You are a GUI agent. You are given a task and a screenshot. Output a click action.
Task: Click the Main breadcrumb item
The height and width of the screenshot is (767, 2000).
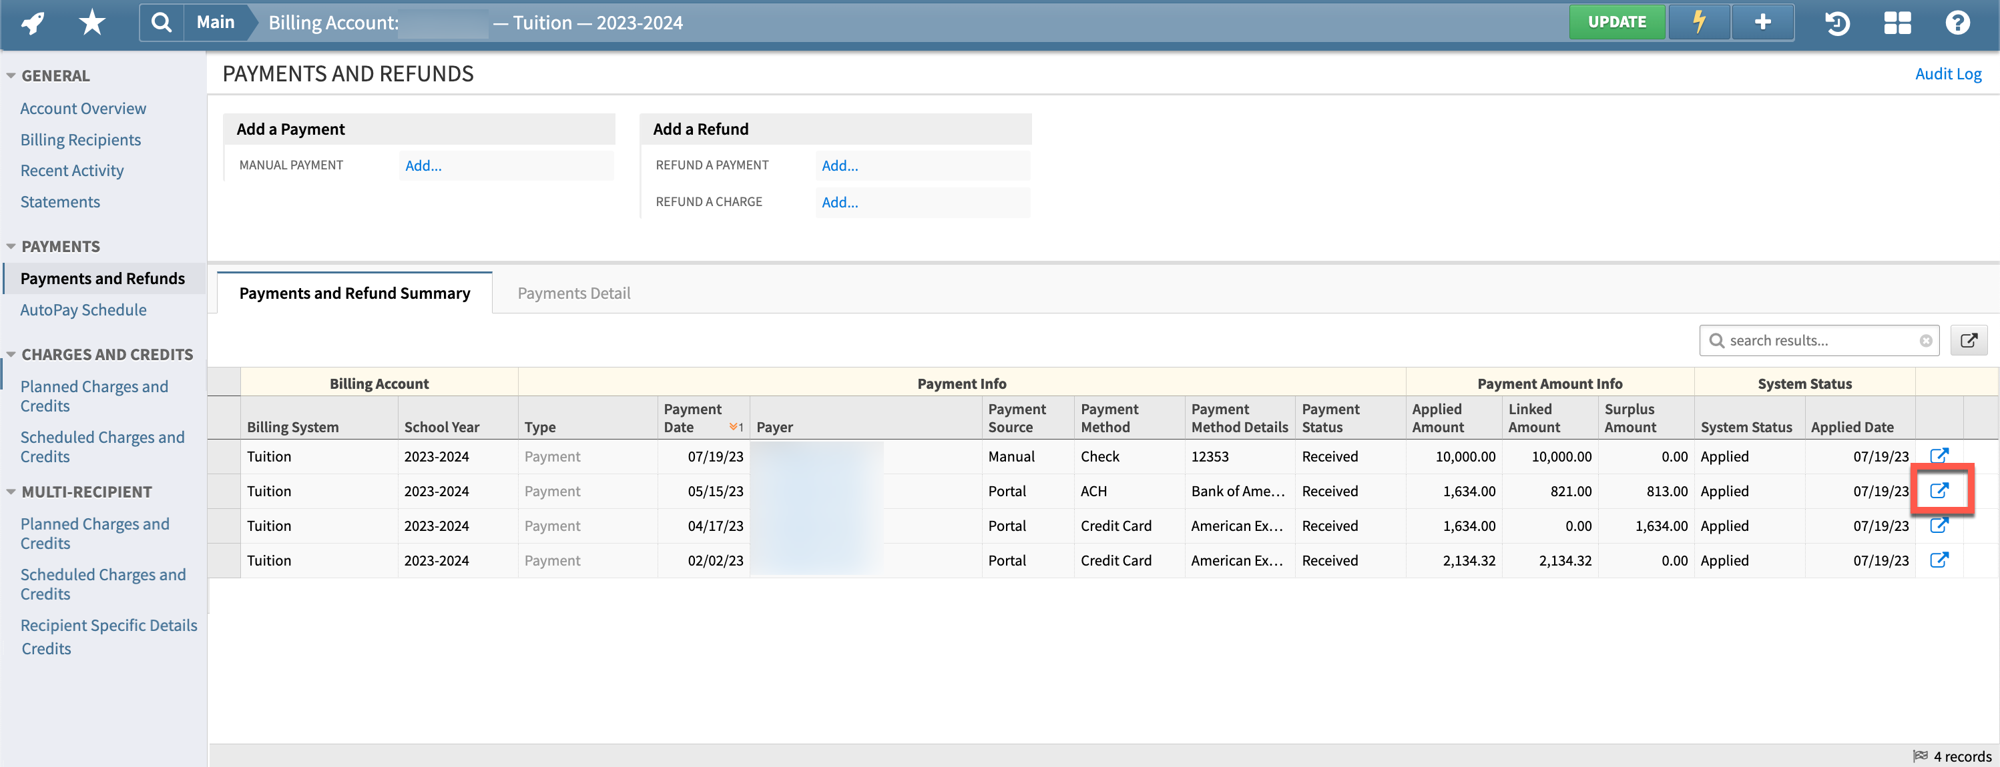(214, 22)
